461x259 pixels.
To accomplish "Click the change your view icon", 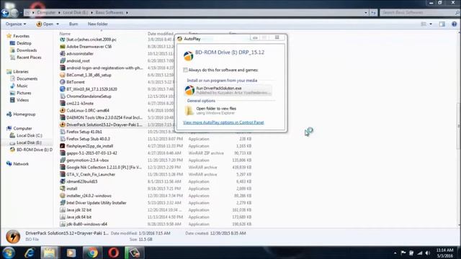I will [x=424, y=24].
